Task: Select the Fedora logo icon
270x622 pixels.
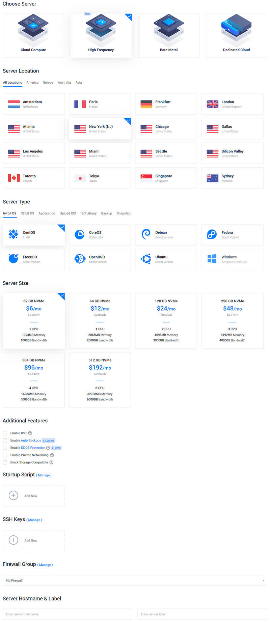Action: (212, 234)
